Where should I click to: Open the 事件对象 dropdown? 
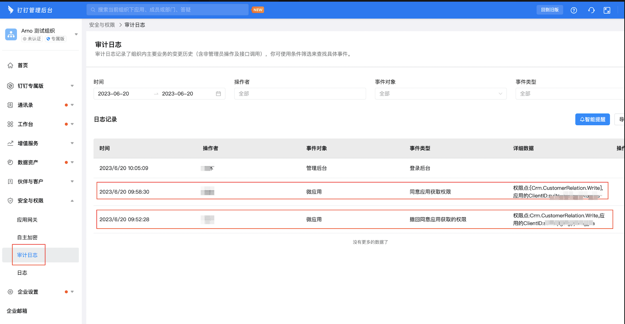click(441, 94)
